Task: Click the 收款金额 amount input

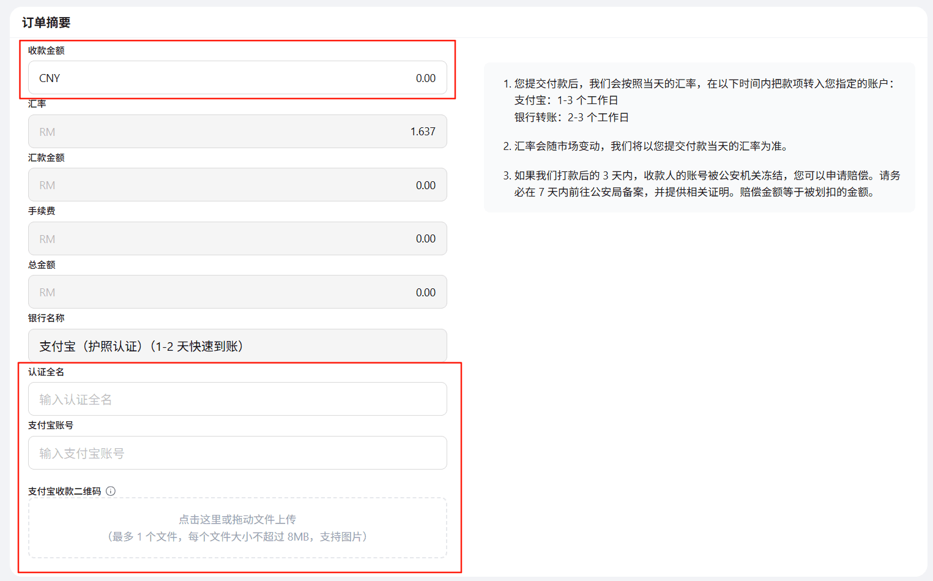Action: (306, 78)
